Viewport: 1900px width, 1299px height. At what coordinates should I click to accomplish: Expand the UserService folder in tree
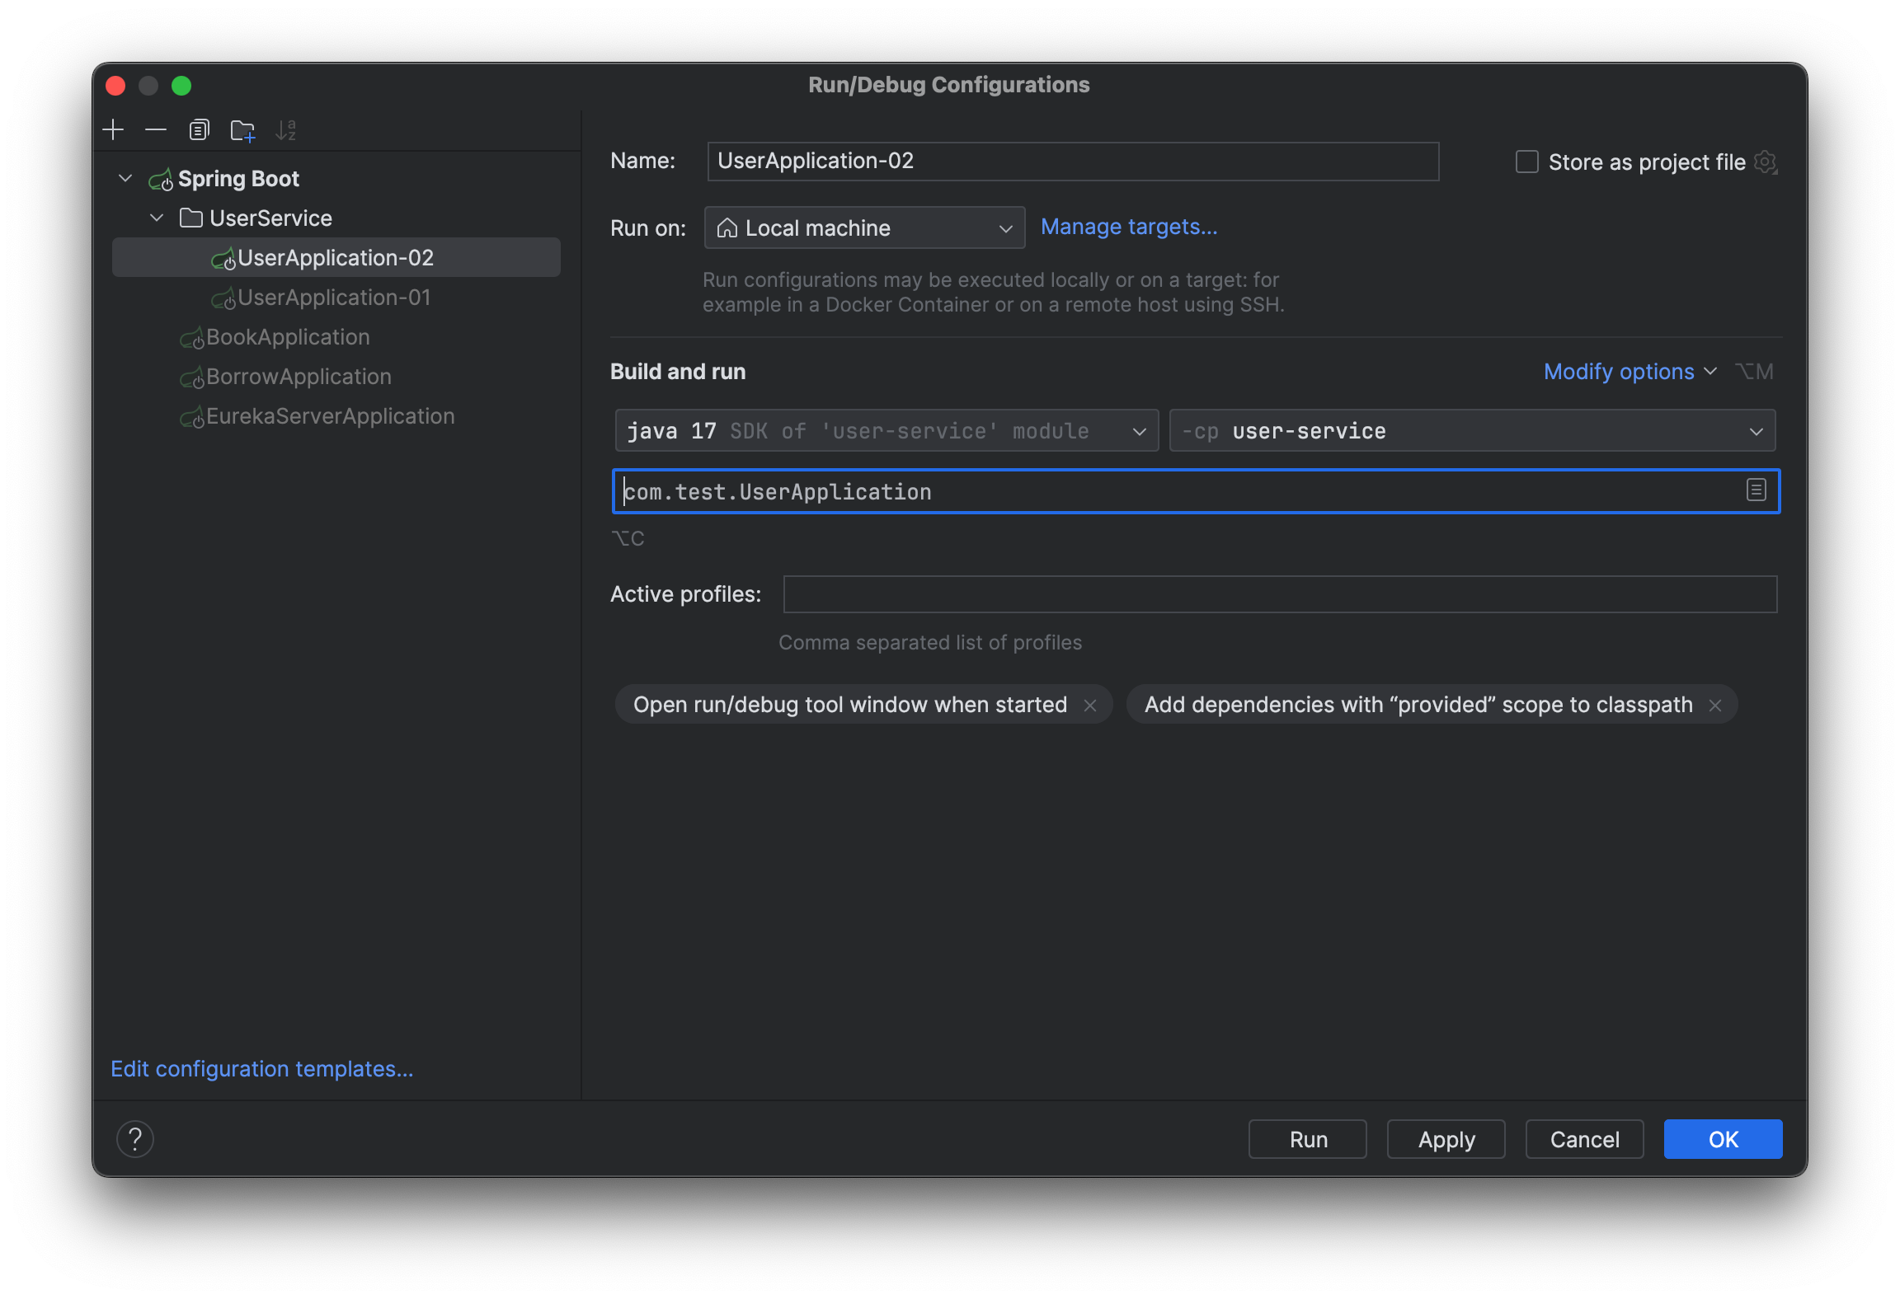pyautogui.click(x=154, y=217)
